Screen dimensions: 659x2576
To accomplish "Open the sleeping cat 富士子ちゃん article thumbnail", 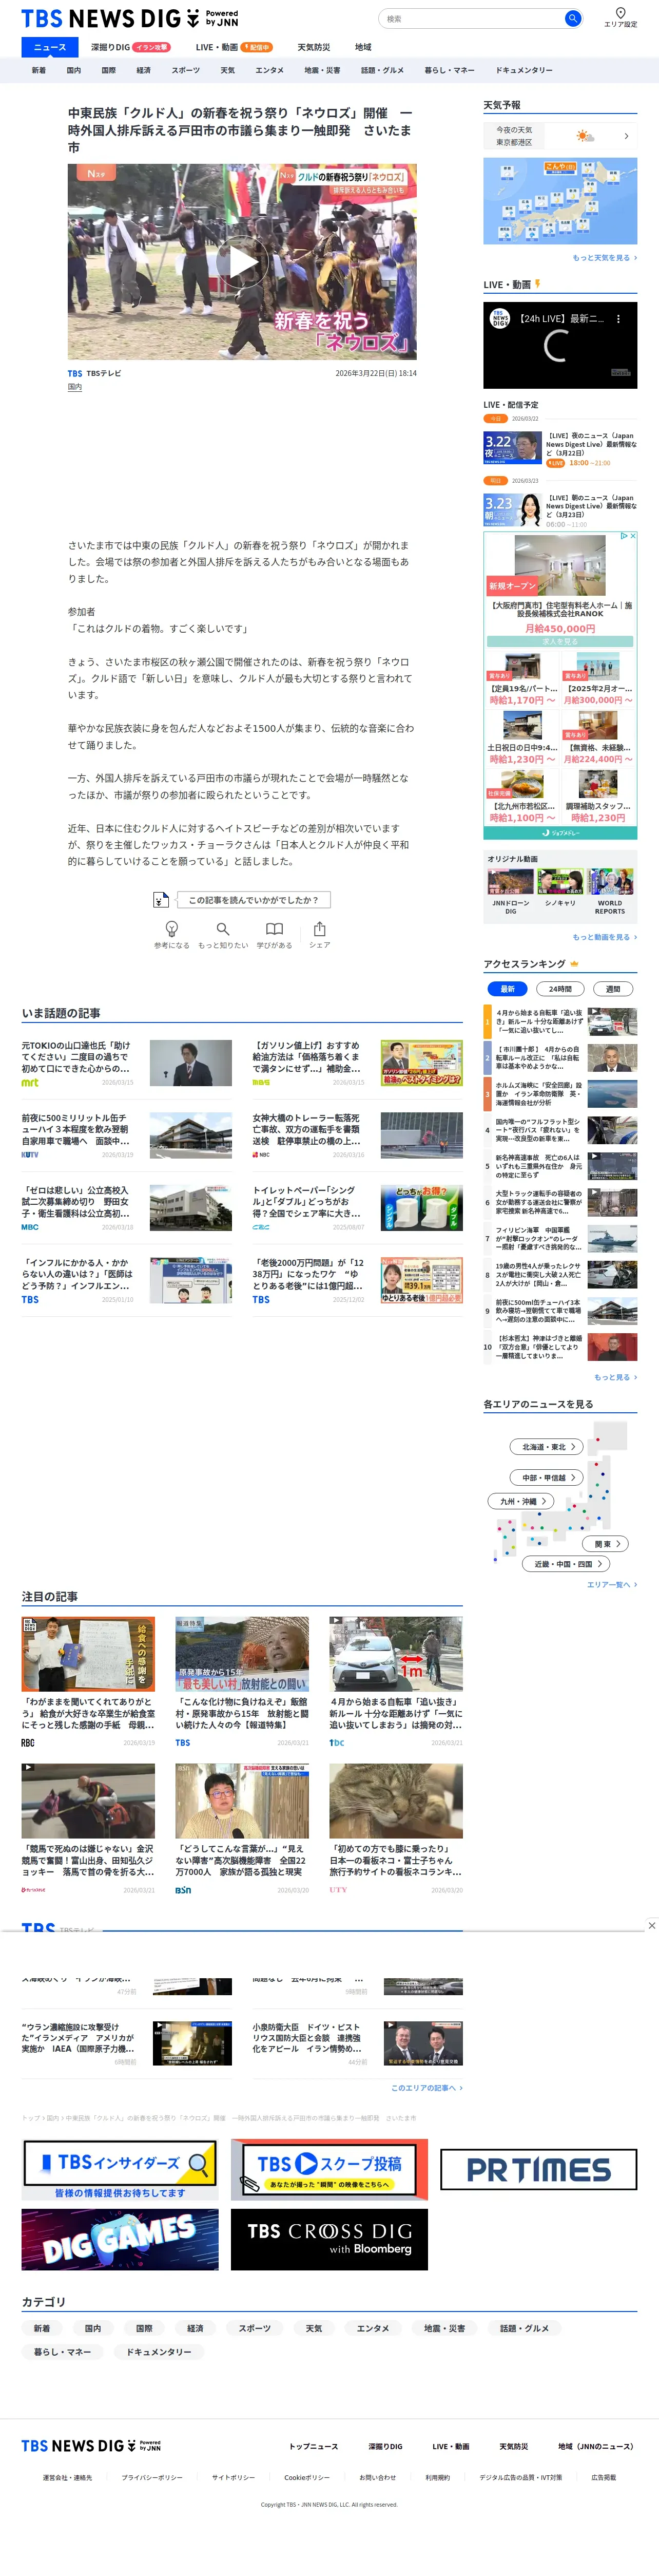I will pyautogui.click(x=396, y=1801).
